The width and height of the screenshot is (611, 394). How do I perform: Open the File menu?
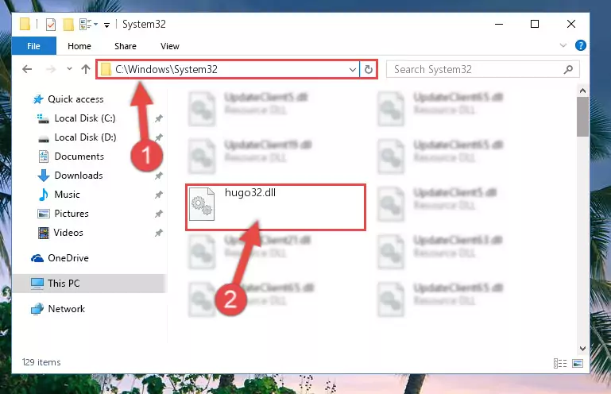[34, 46]
